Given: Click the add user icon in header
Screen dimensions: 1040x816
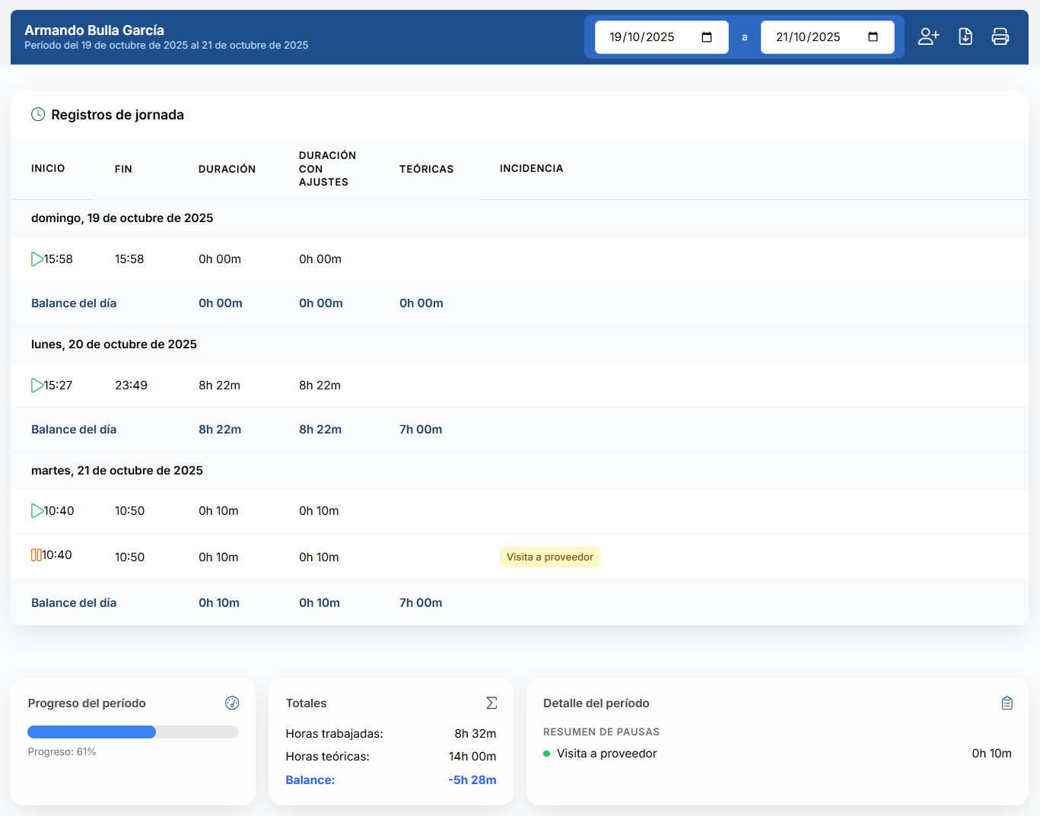Looking at the screenshot, I should (x=928, y=37).
